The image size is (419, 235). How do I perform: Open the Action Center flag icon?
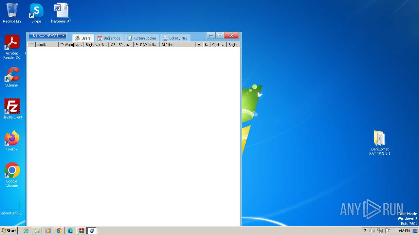388,231
